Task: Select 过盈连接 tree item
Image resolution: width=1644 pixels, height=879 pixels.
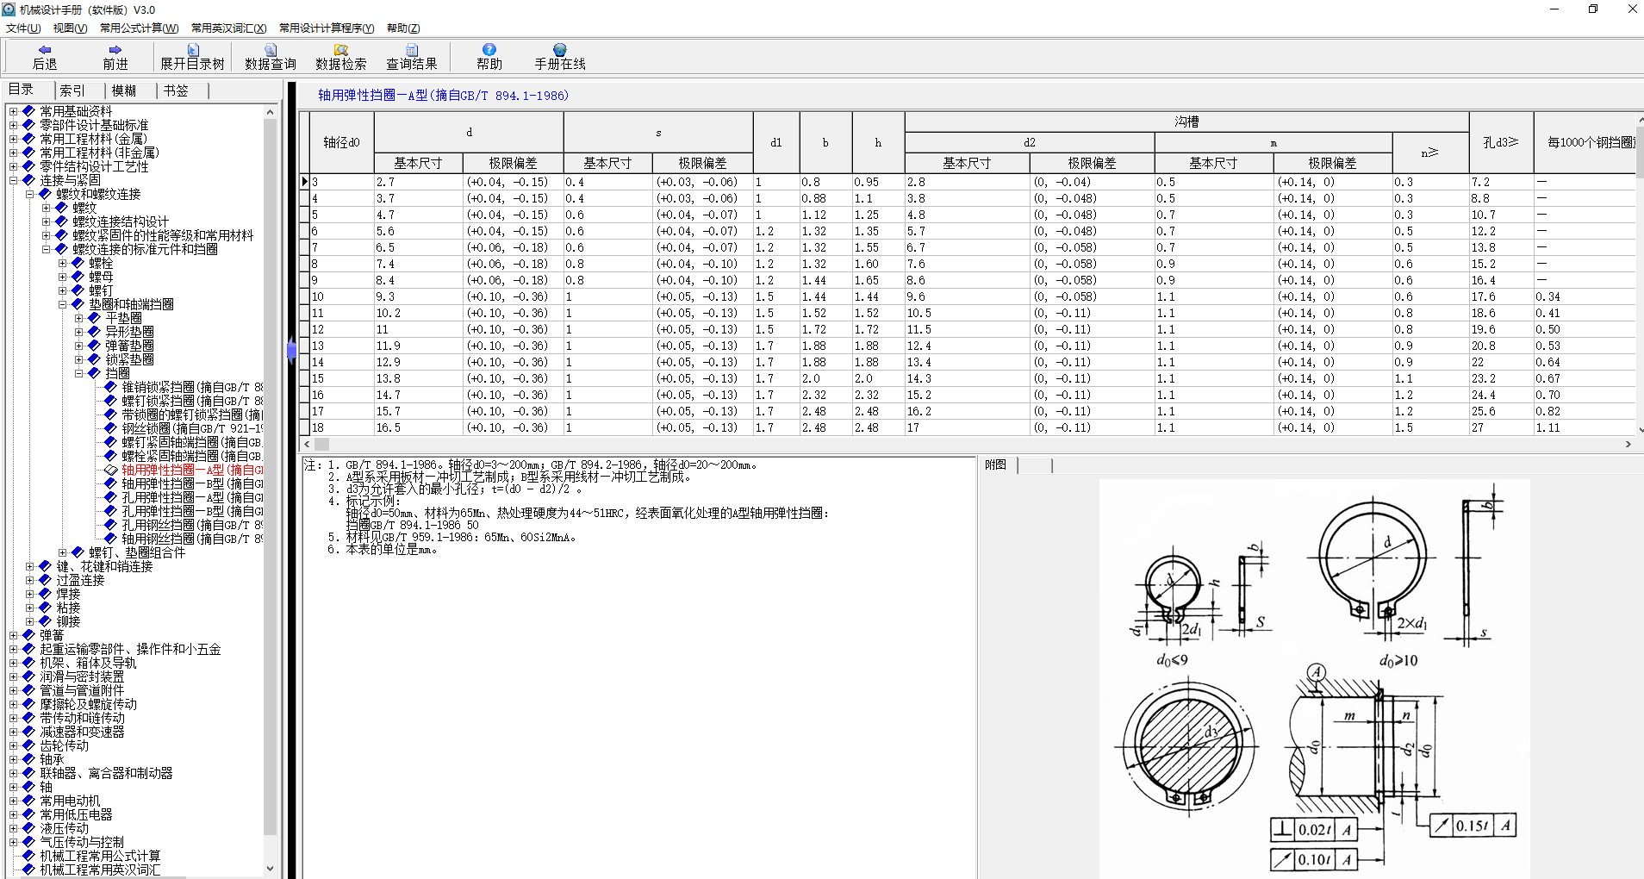Action: tap(80, 580)
